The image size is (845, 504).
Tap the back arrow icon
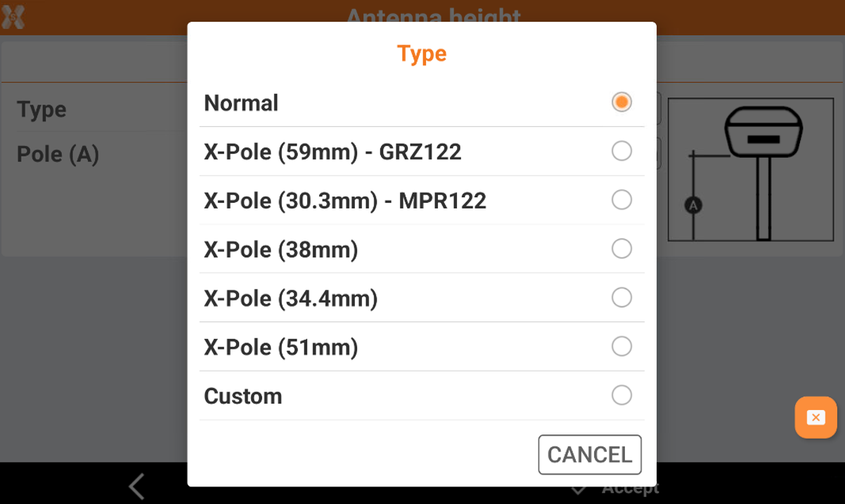[x=136, y=486]
